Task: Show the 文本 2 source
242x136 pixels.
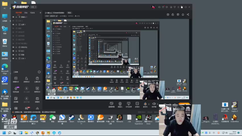Action: (13, 21)
